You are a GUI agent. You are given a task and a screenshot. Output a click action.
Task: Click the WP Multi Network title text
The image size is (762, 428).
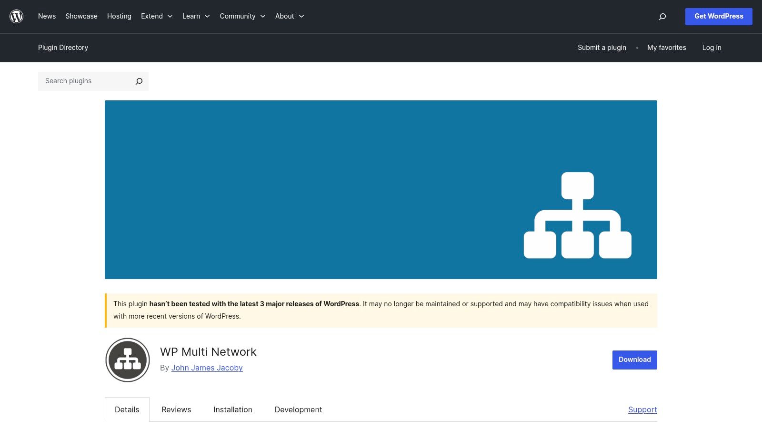coord(208,352)
